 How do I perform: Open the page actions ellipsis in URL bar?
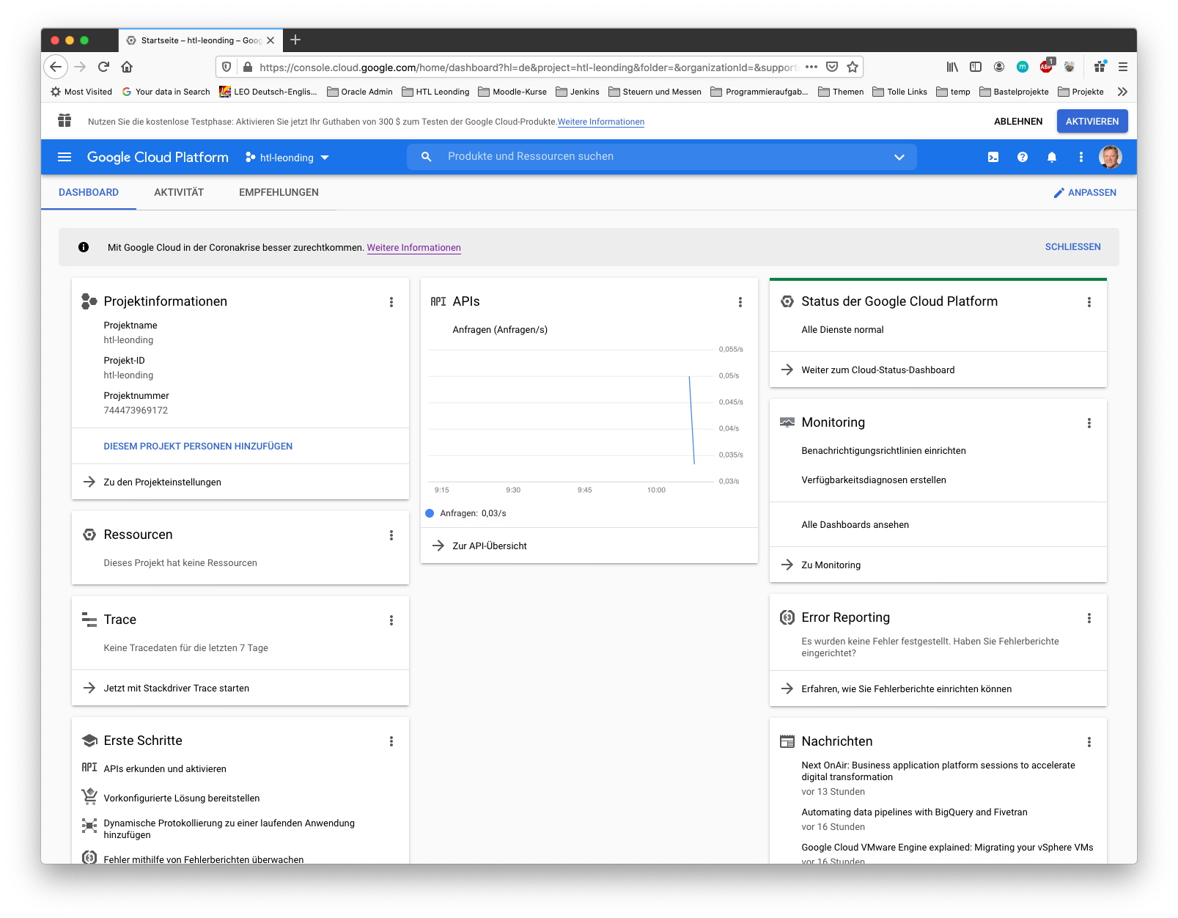click(811, 67)
